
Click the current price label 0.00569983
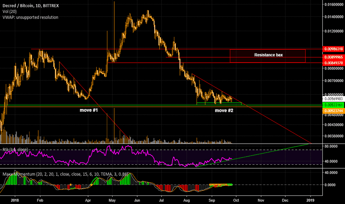[x=334, y=99]
